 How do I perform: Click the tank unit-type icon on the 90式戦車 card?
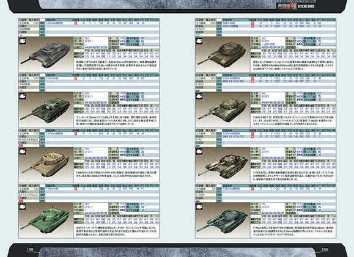[23, 41]
